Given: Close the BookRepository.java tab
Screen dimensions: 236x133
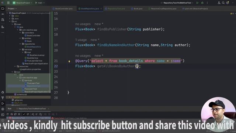Looking at the screenshot, I should point(101,9).
